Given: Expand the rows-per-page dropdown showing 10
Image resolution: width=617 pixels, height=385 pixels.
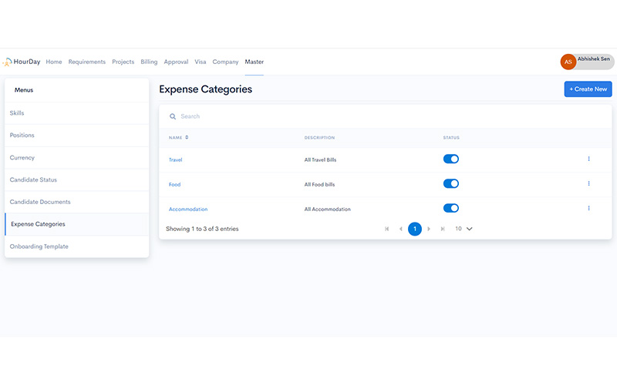Looking at the screenshot, I should (x=464, y=229).
